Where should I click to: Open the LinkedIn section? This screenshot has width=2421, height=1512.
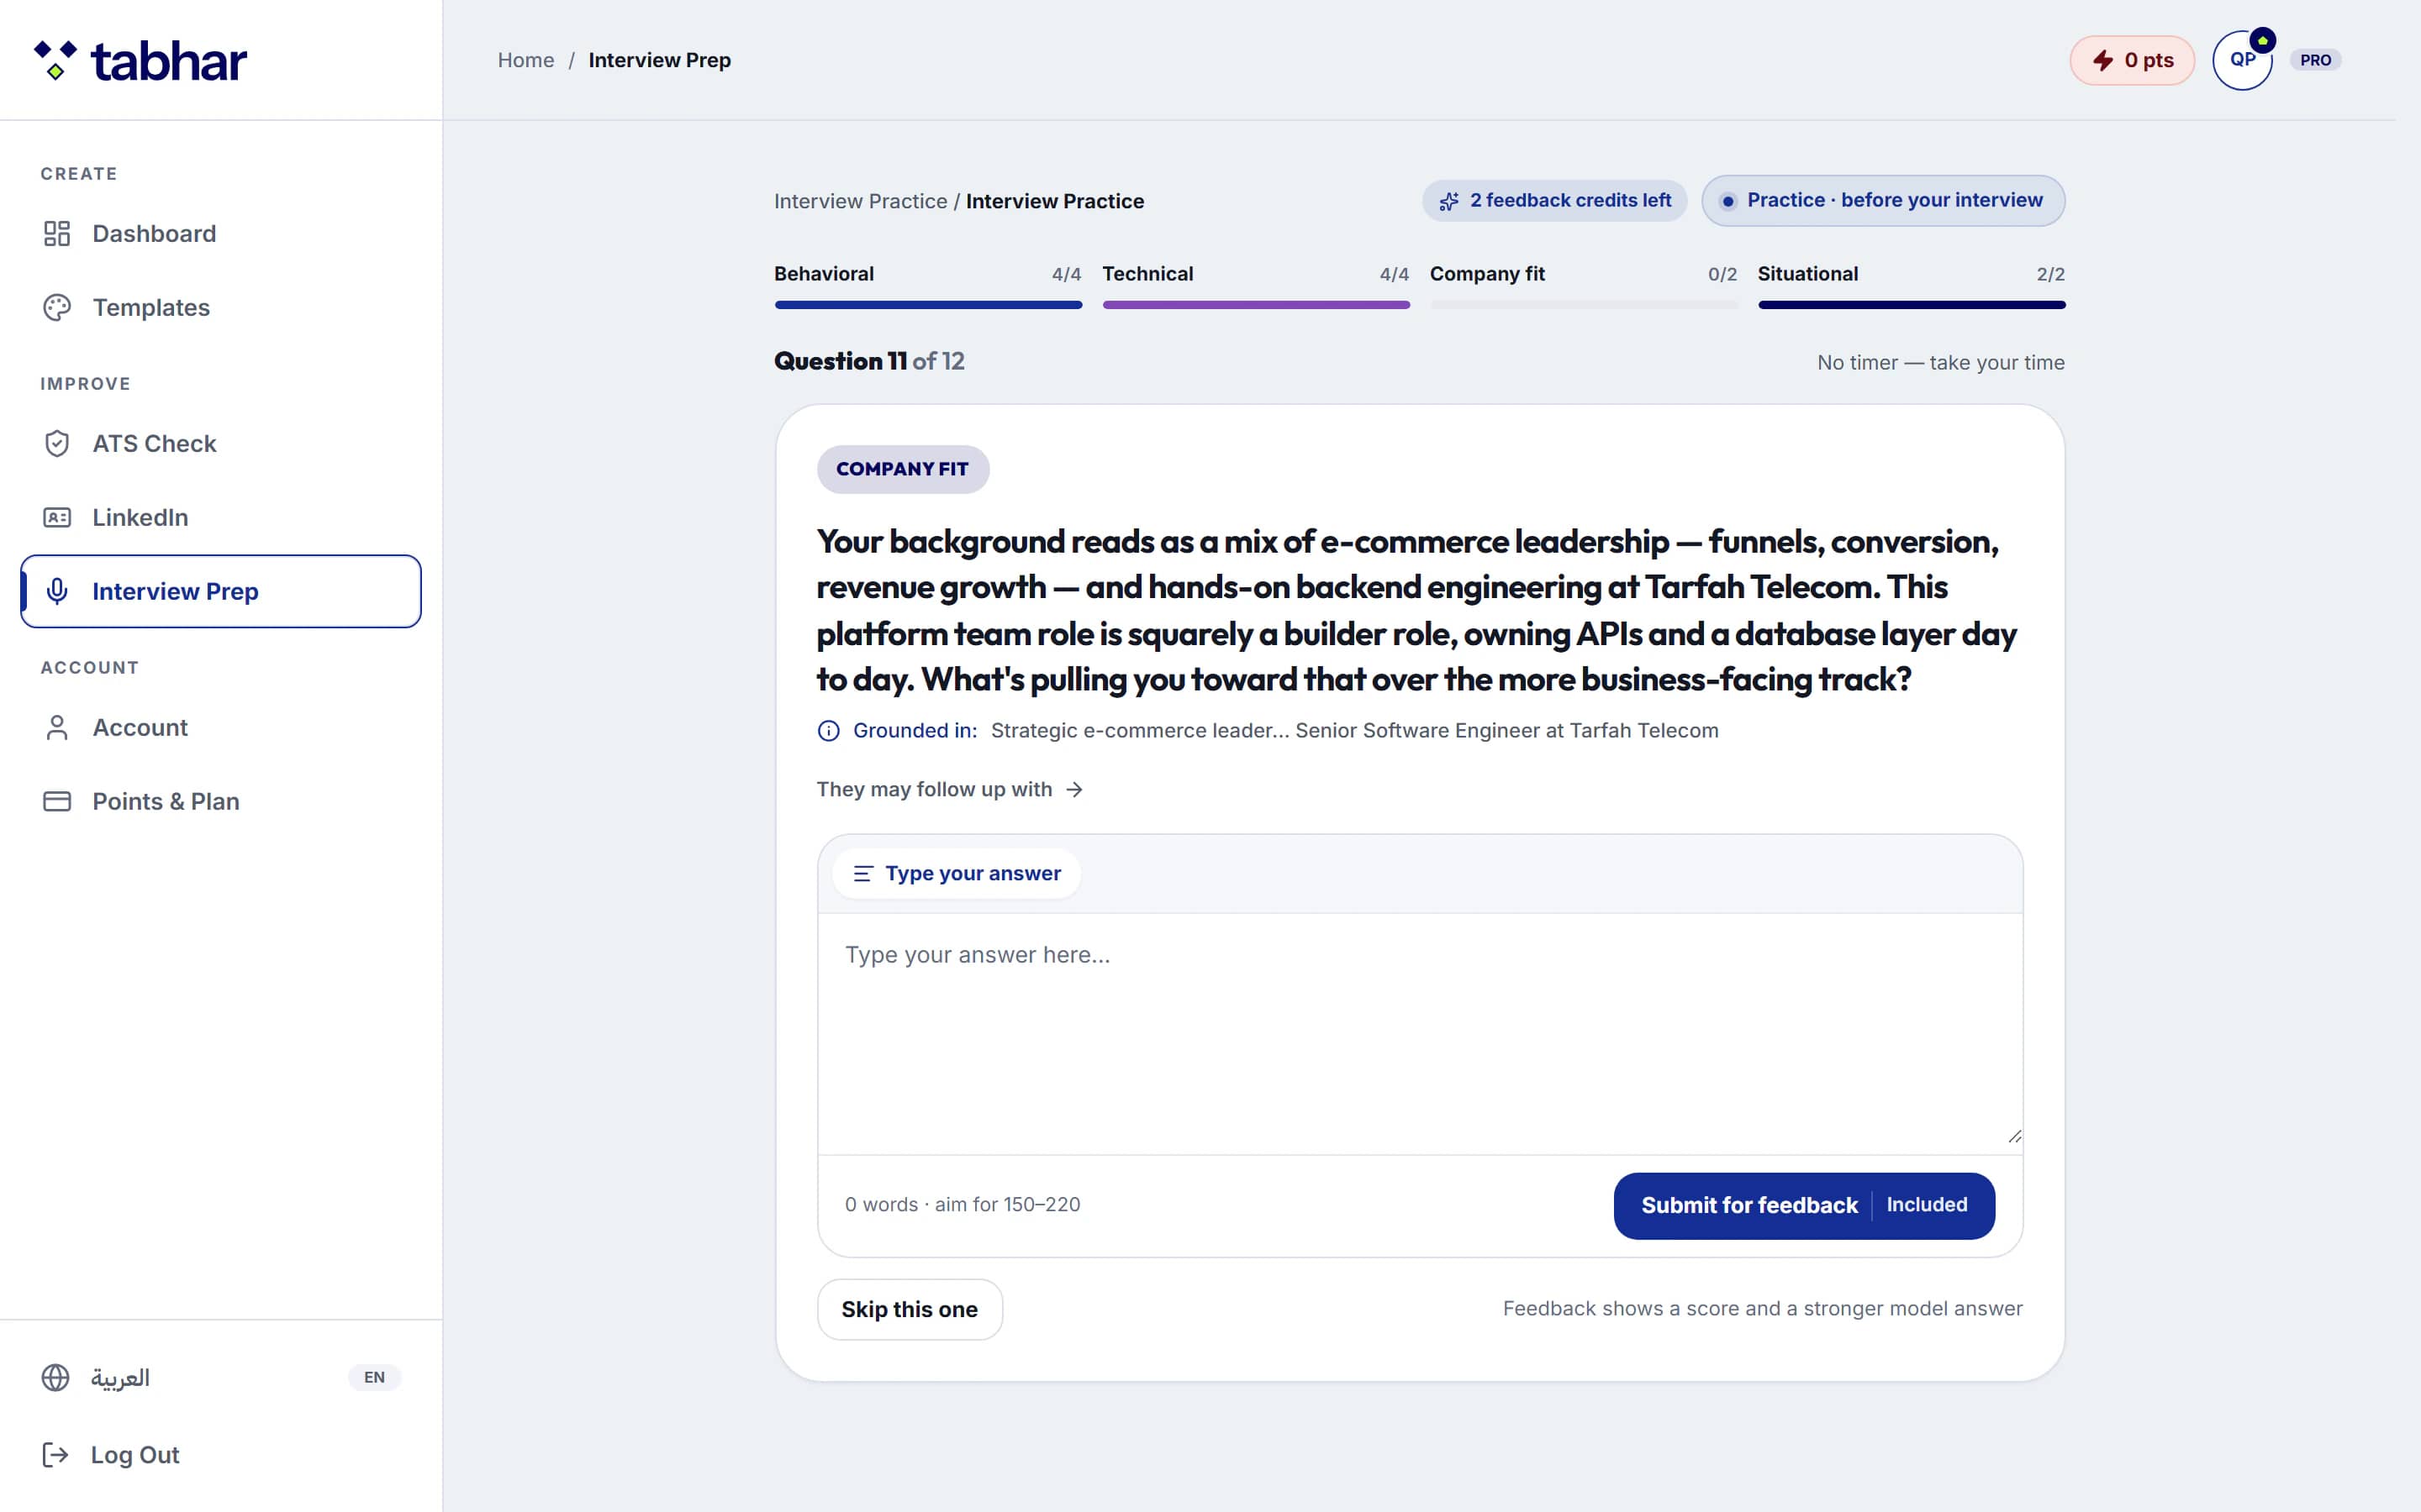221,517
